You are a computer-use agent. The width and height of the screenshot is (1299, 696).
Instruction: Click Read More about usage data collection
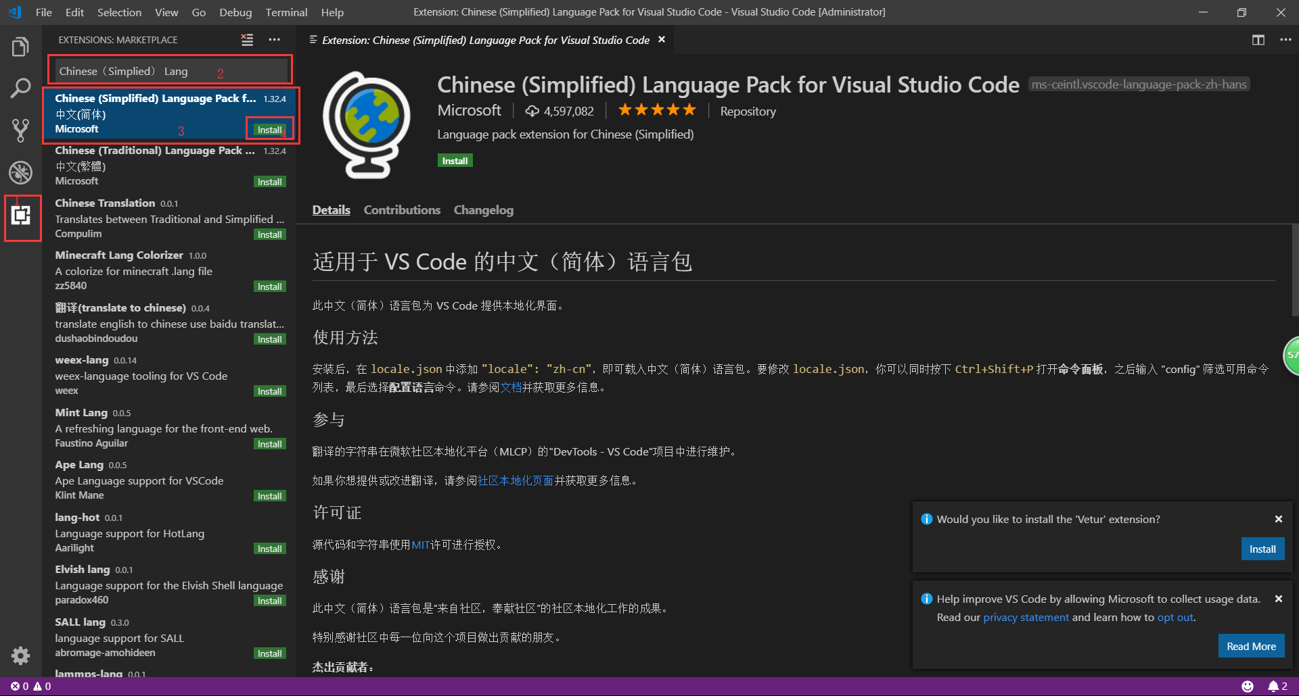(1250, 645)
